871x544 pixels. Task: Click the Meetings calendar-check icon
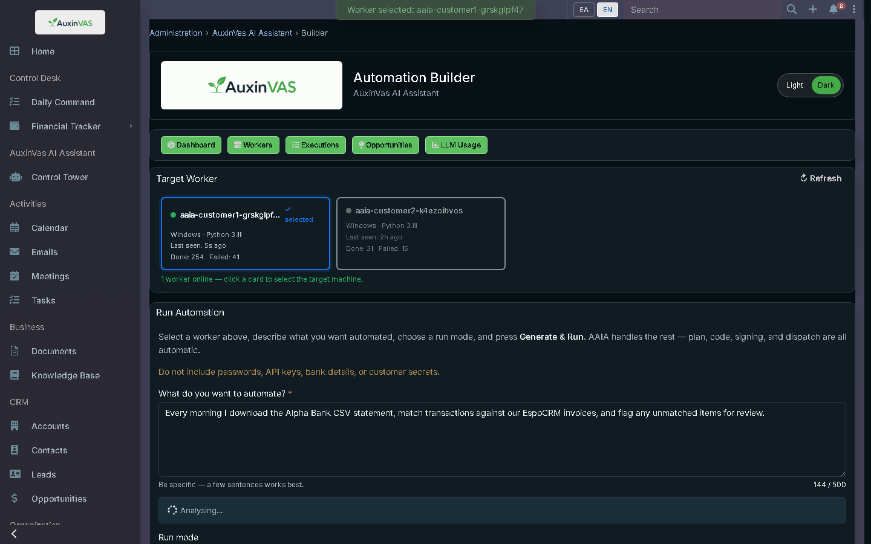15,276
